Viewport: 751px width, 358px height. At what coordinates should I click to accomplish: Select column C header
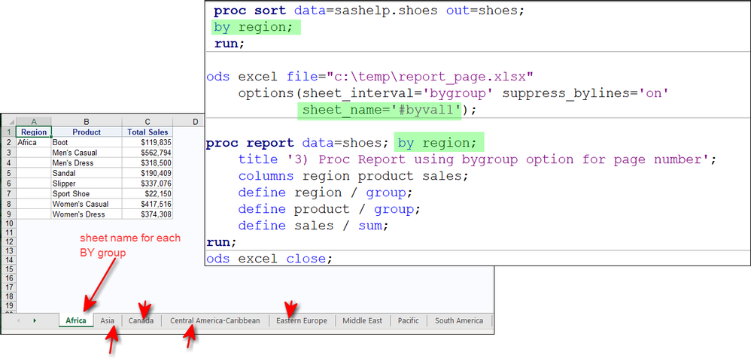[147, 122]
